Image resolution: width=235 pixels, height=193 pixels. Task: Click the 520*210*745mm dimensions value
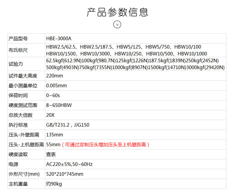pos(65,174)
